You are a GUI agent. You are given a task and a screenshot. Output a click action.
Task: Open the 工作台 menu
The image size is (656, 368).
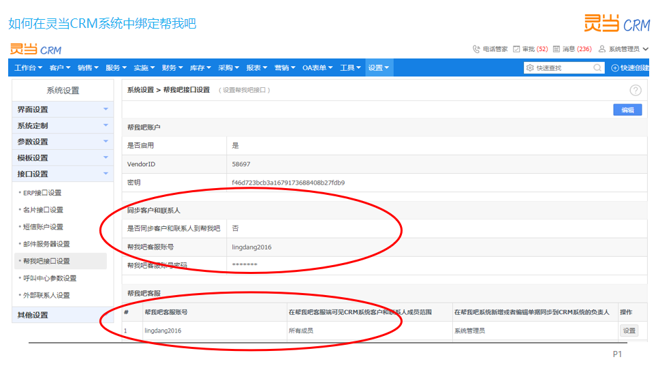[x=28, y=68]
